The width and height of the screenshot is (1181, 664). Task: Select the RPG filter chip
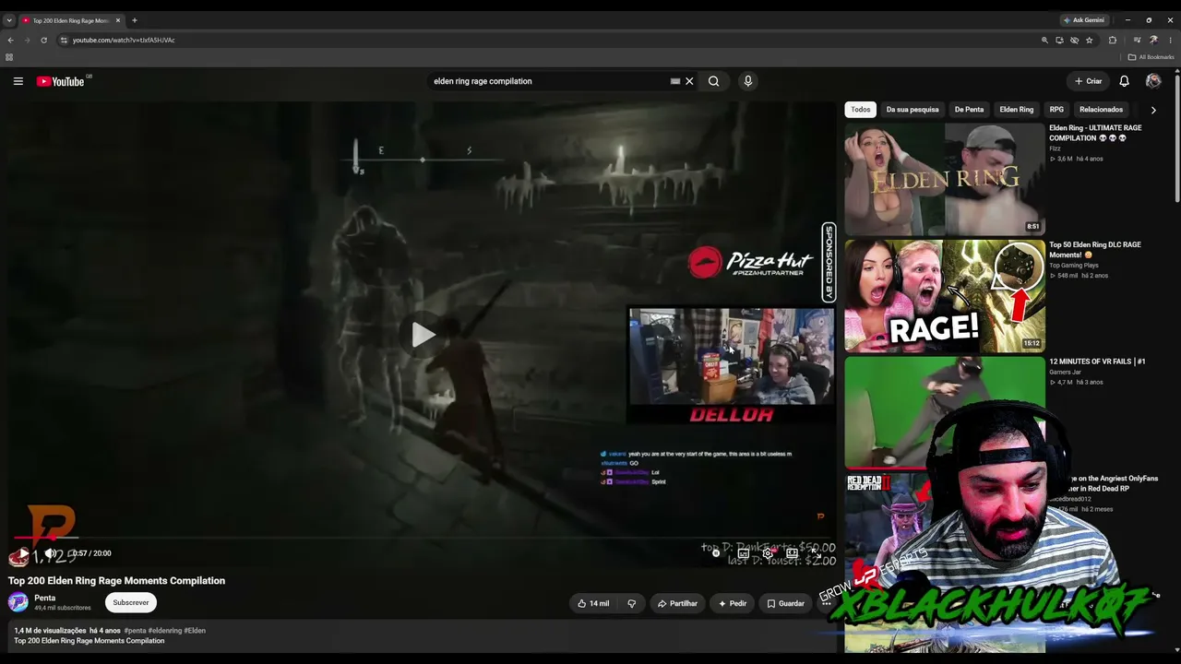(x=1056, y=109)
